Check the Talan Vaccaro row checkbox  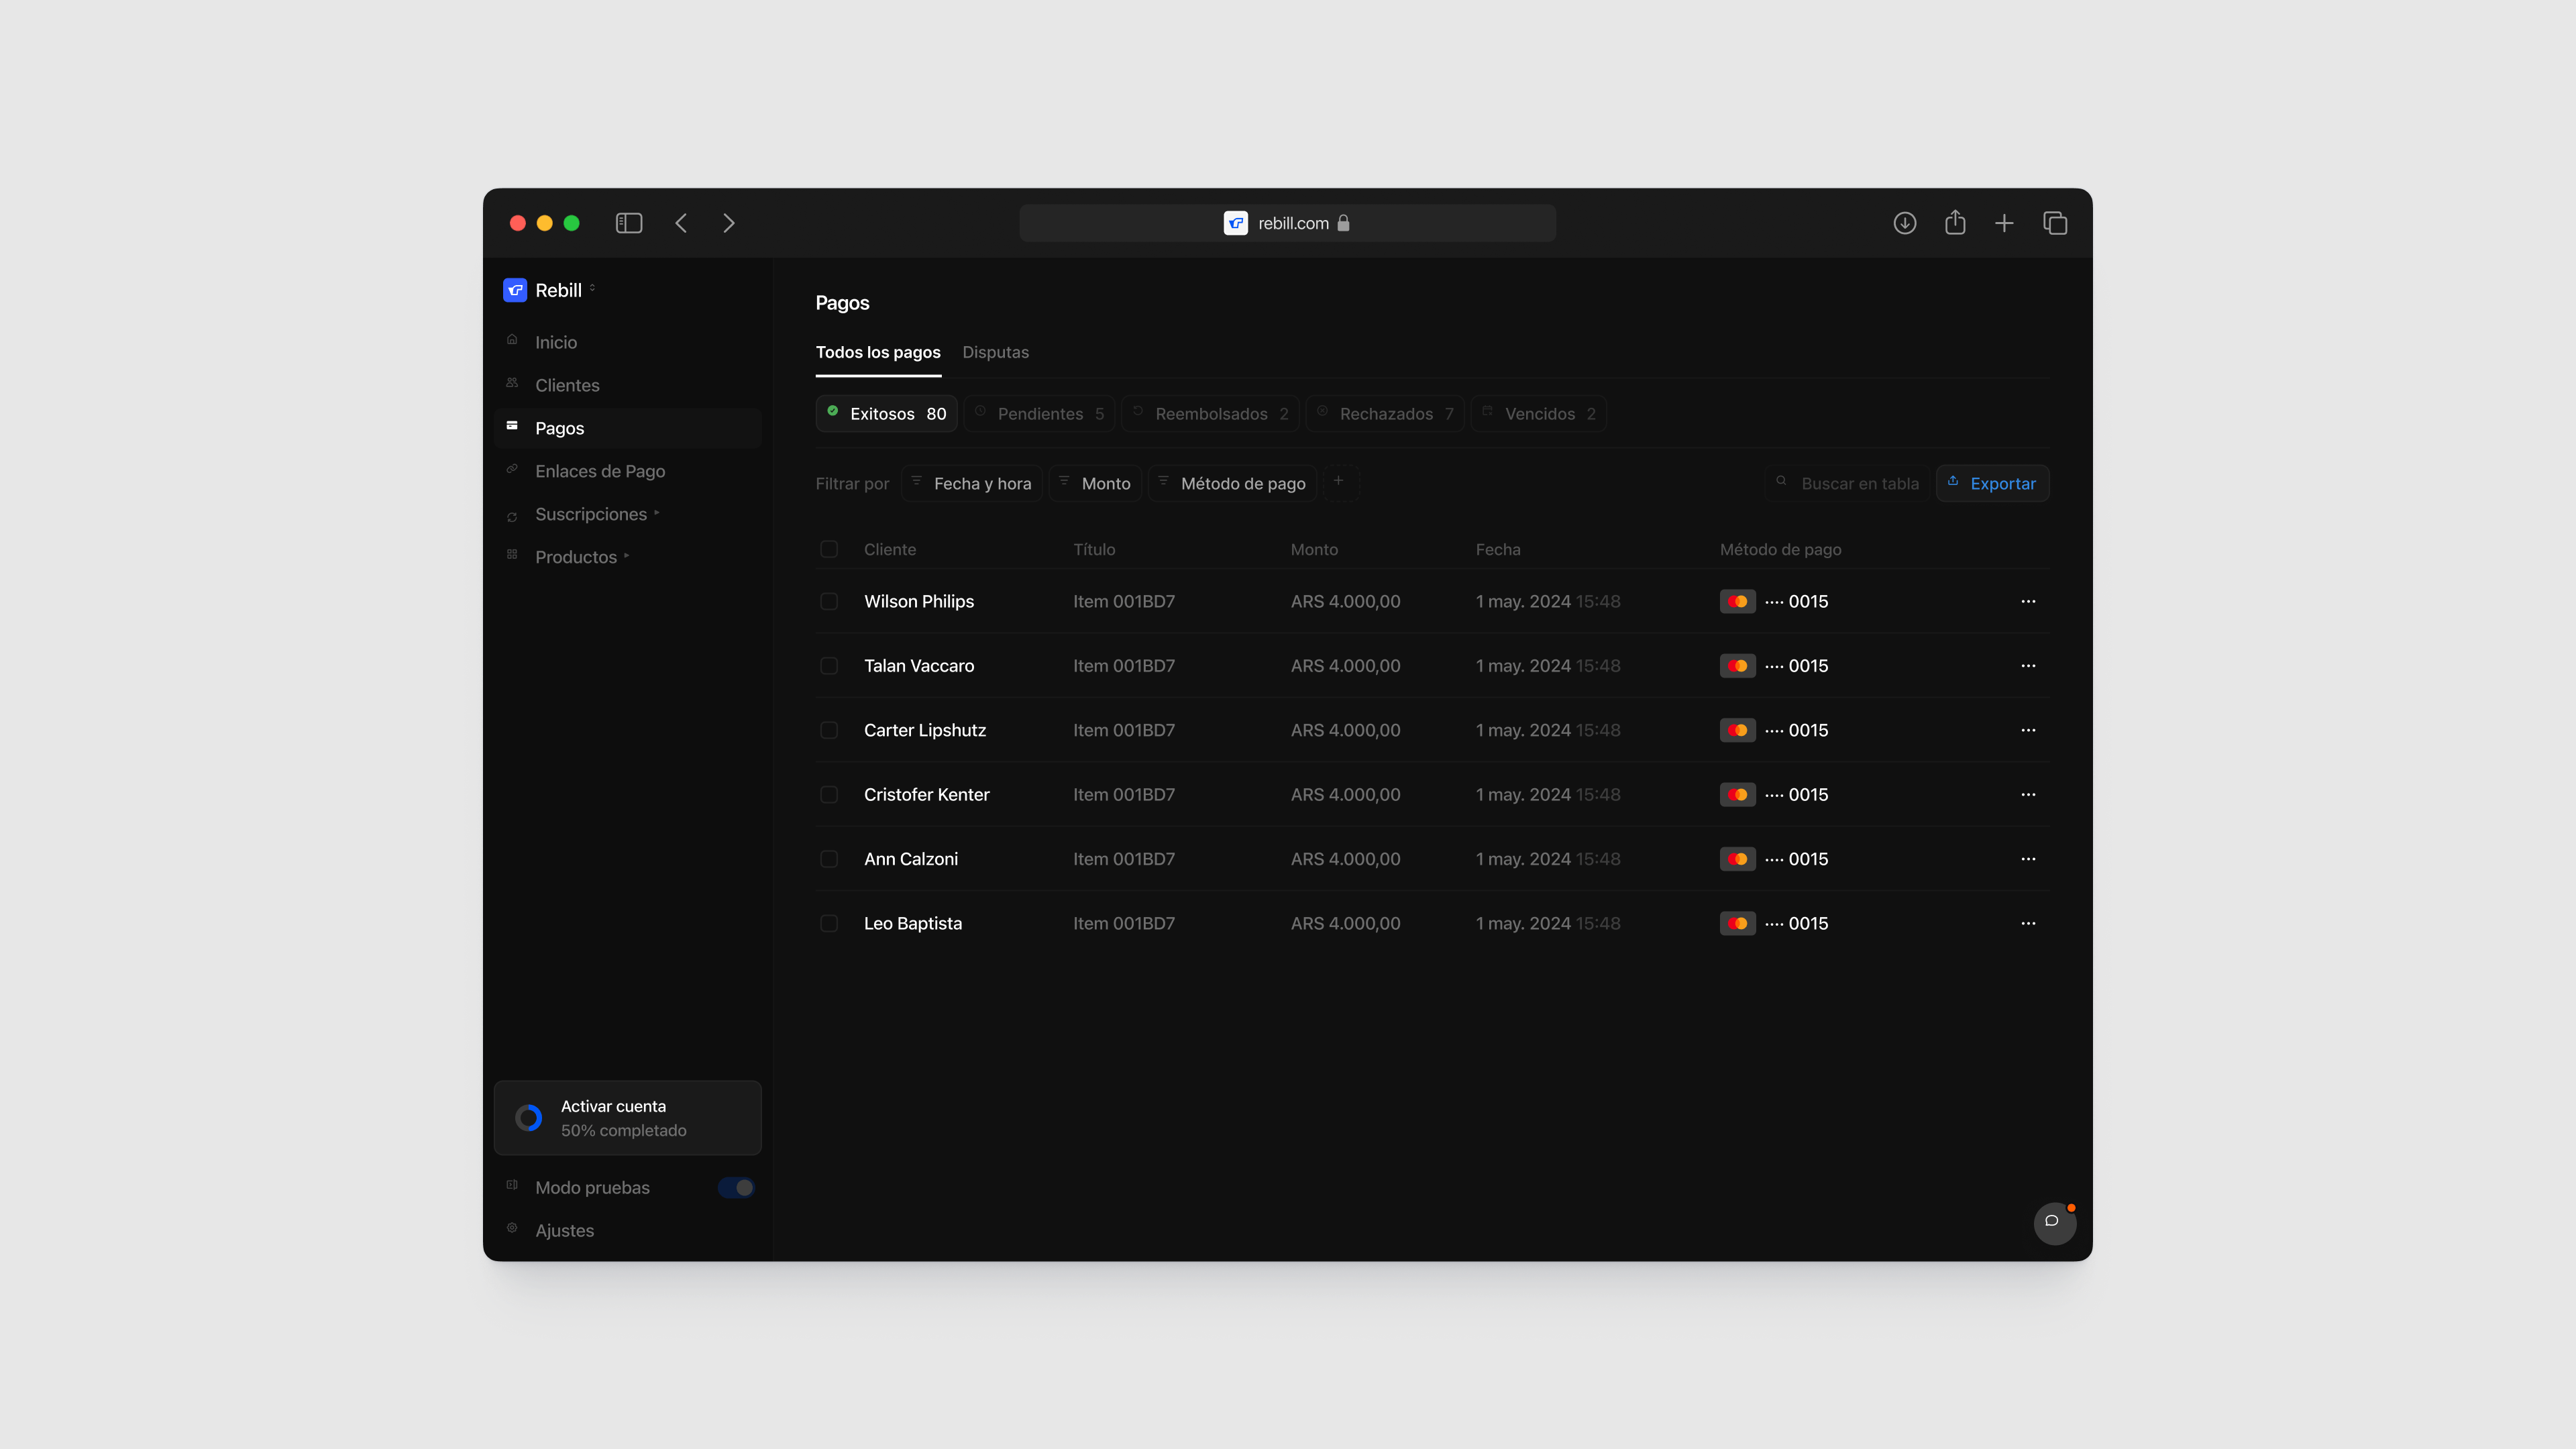829,666
